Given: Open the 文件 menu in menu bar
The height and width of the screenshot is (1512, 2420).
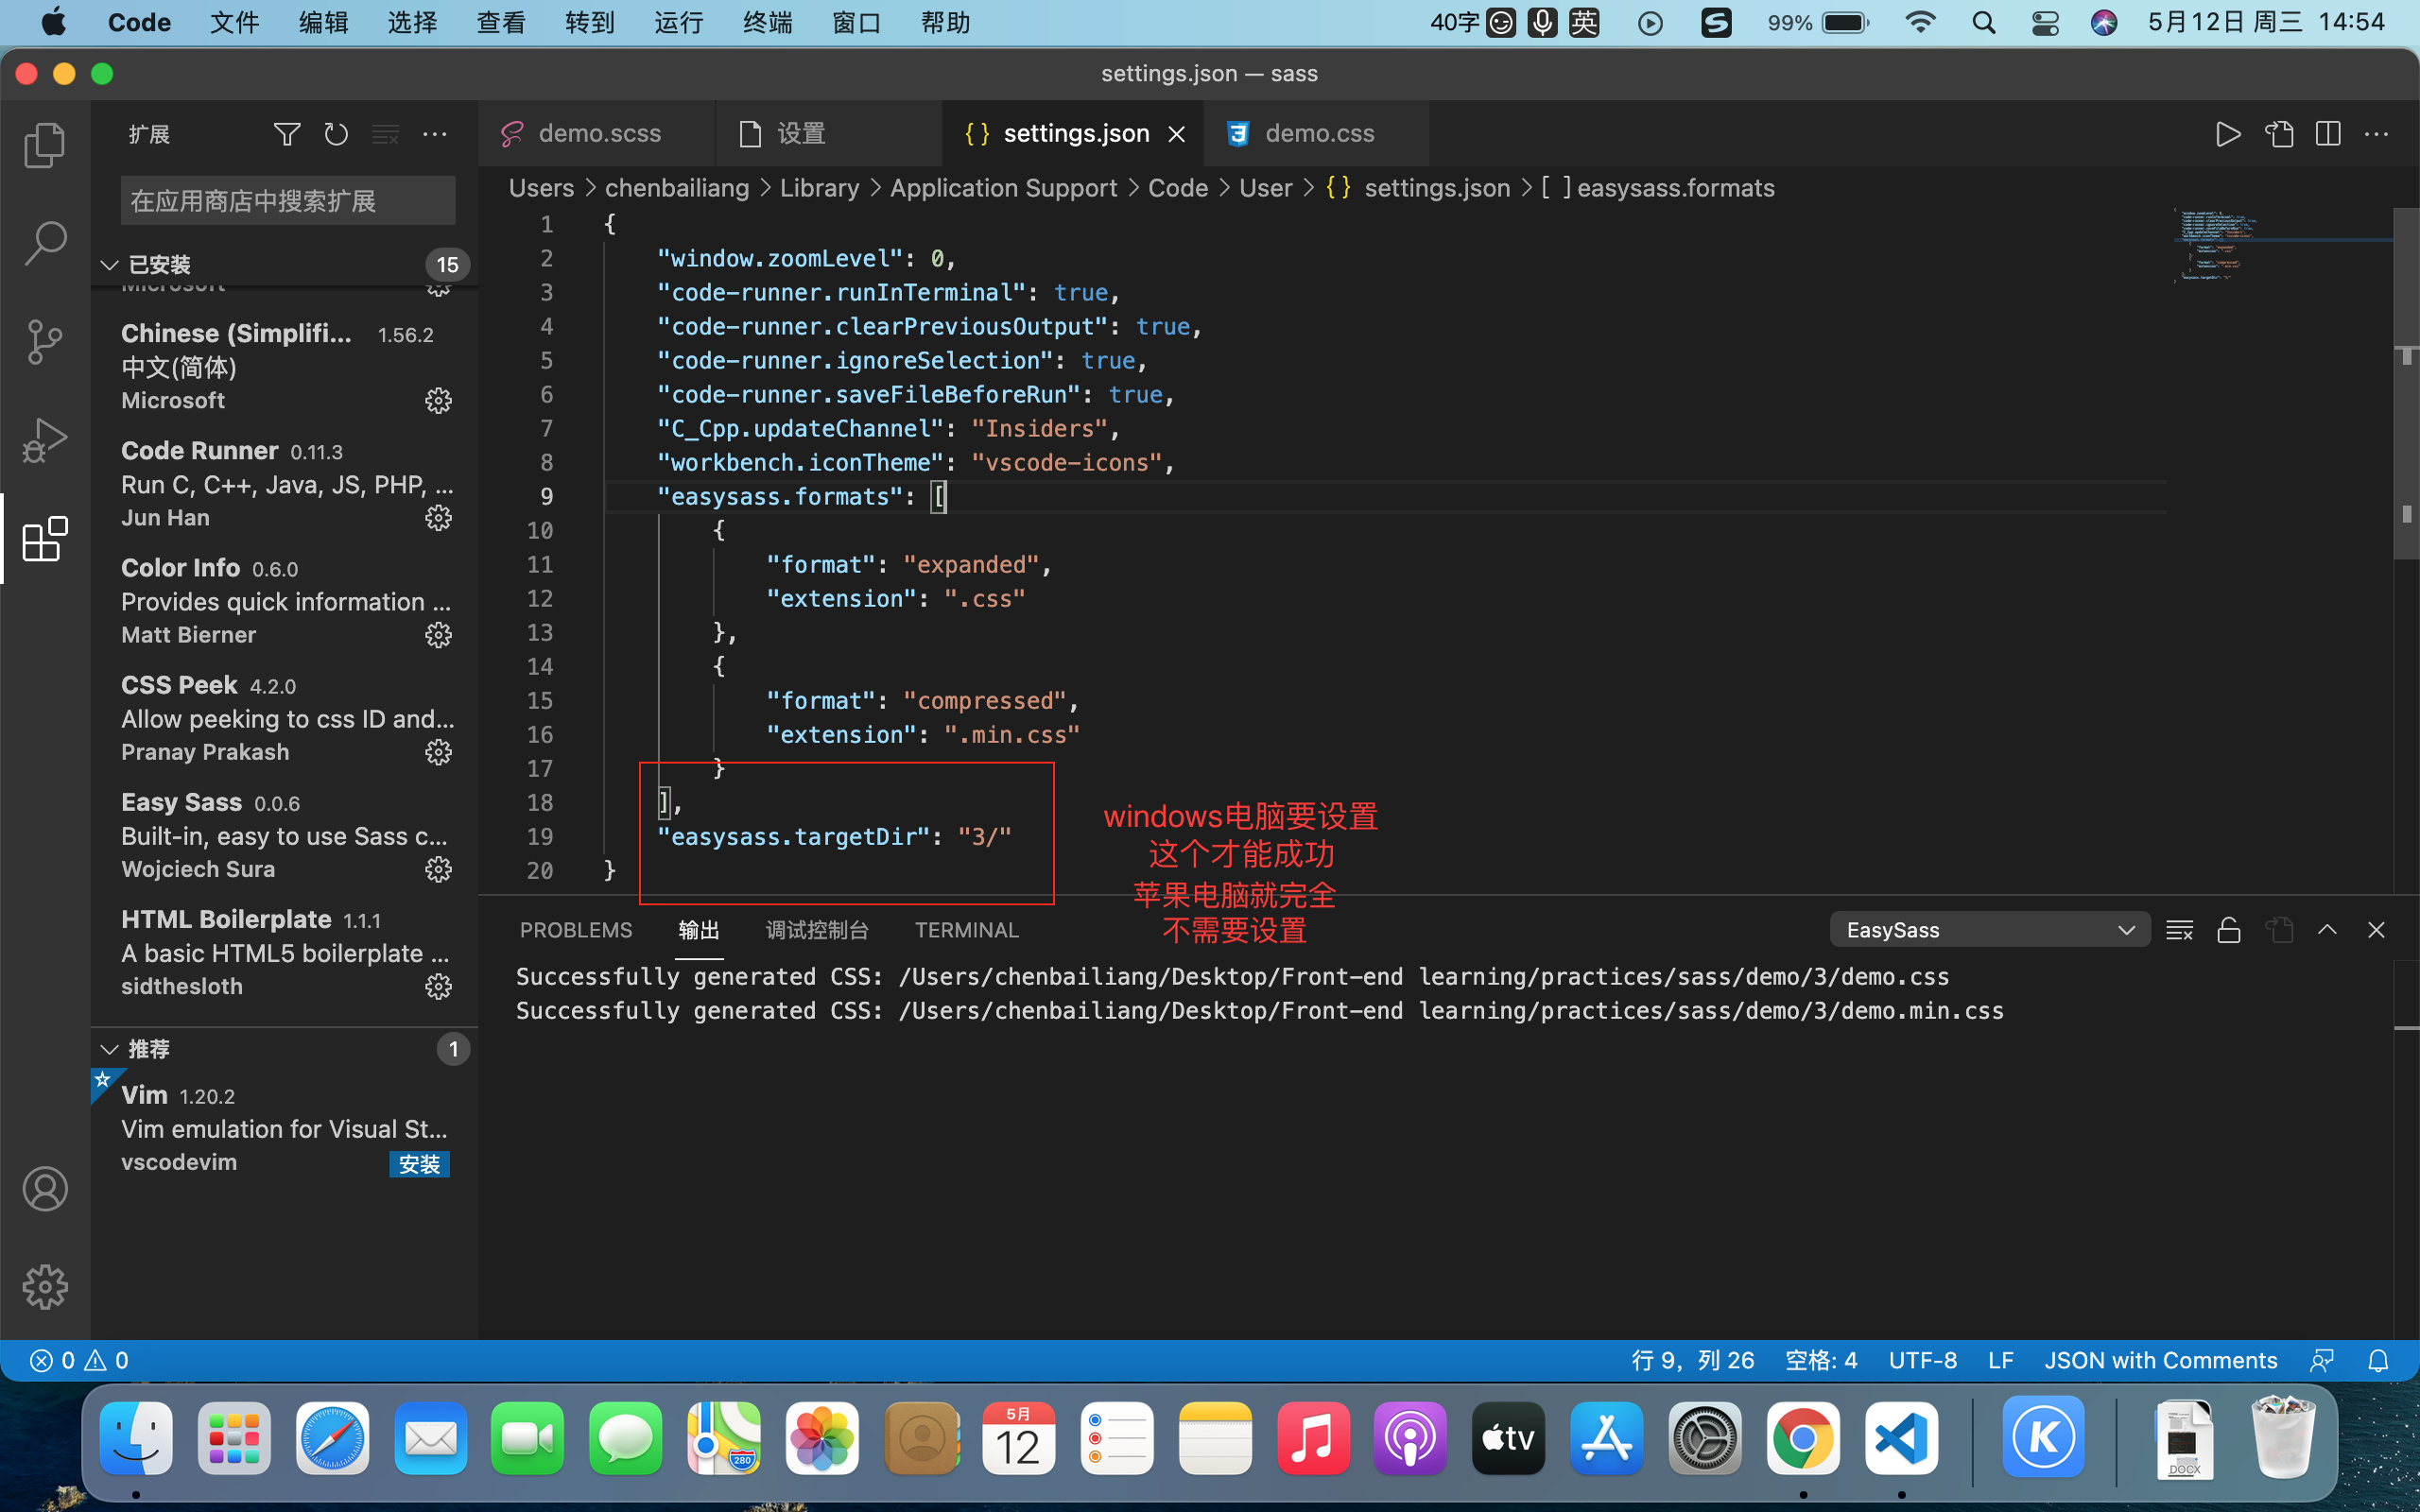Looking at the screenshot, I should point(235,22).
